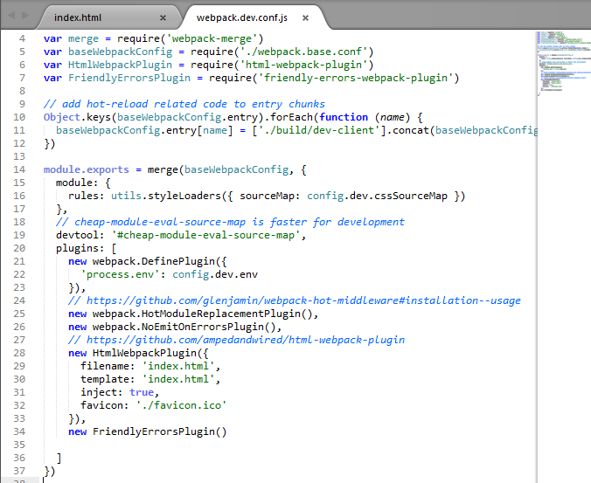Click template 'index.html' value on line 30
Screen dimensions: 591x483
(x=177, y=379)
